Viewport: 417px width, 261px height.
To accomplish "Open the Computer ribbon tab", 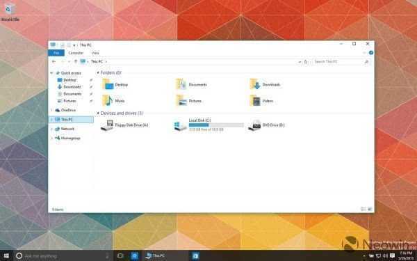I will point(76,53).
